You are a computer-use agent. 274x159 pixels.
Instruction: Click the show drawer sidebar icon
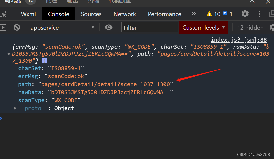coord(3,27)
